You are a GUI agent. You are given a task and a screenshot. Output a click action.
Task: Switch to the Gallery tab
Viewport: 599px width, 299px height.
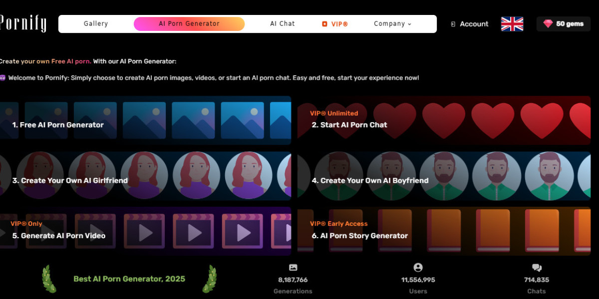tap(95, 23)
